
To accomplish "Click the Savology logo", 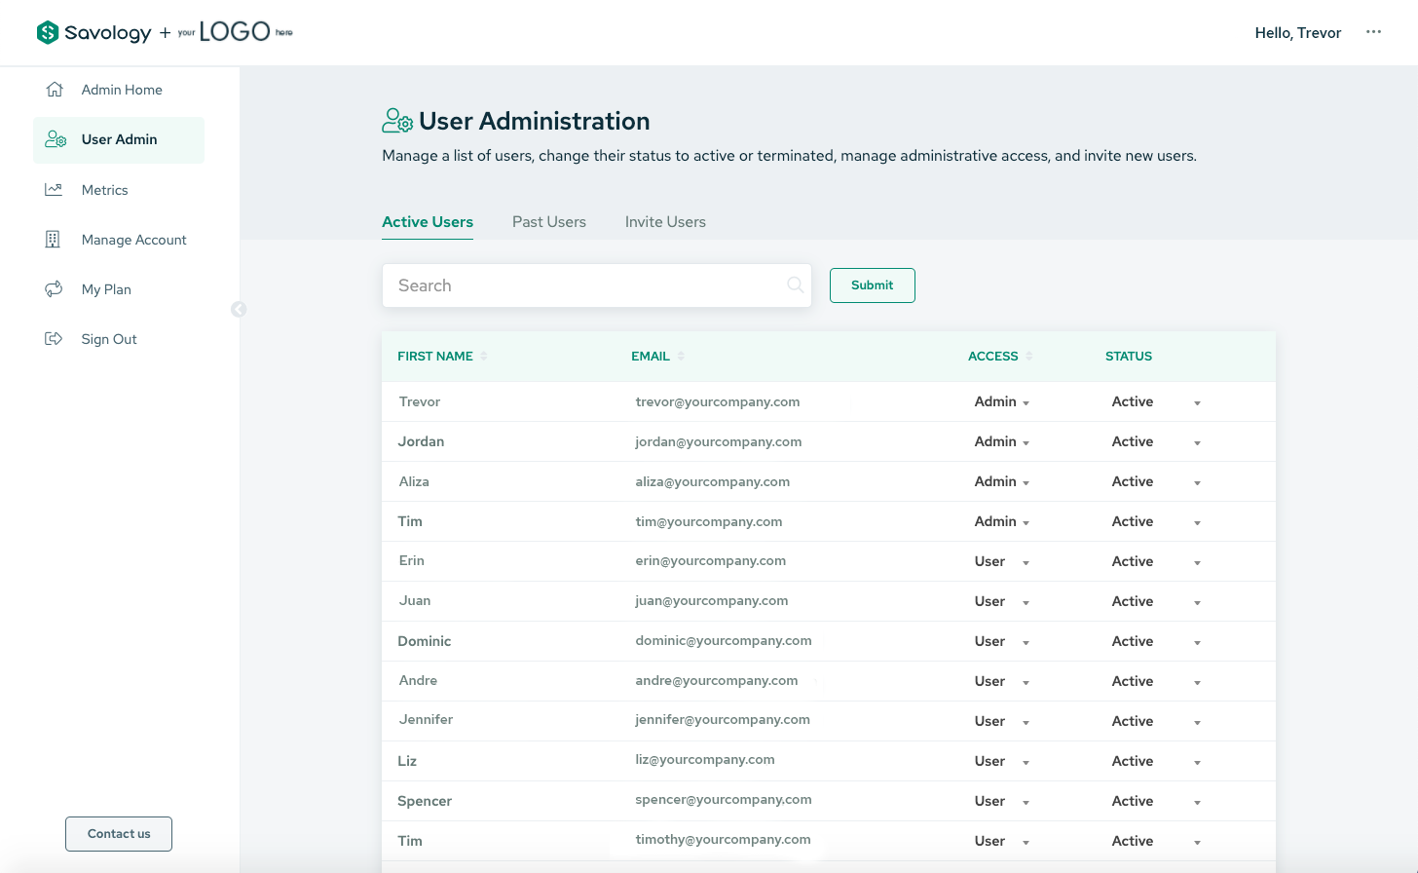I will (x=93, y=32).
